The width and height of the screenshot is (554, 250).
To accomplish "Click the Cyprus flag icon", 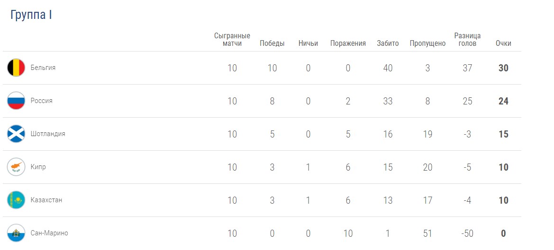I will (16, 167).
